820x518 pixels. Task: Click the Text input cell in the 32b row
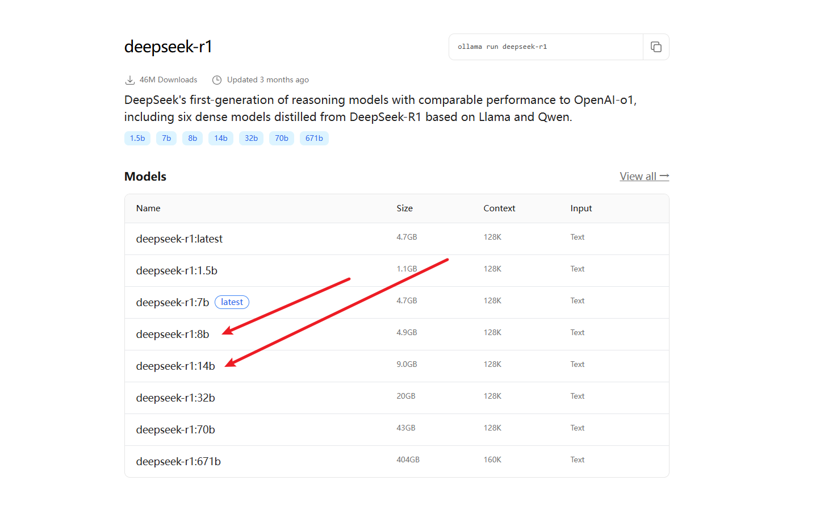[578, 396]
